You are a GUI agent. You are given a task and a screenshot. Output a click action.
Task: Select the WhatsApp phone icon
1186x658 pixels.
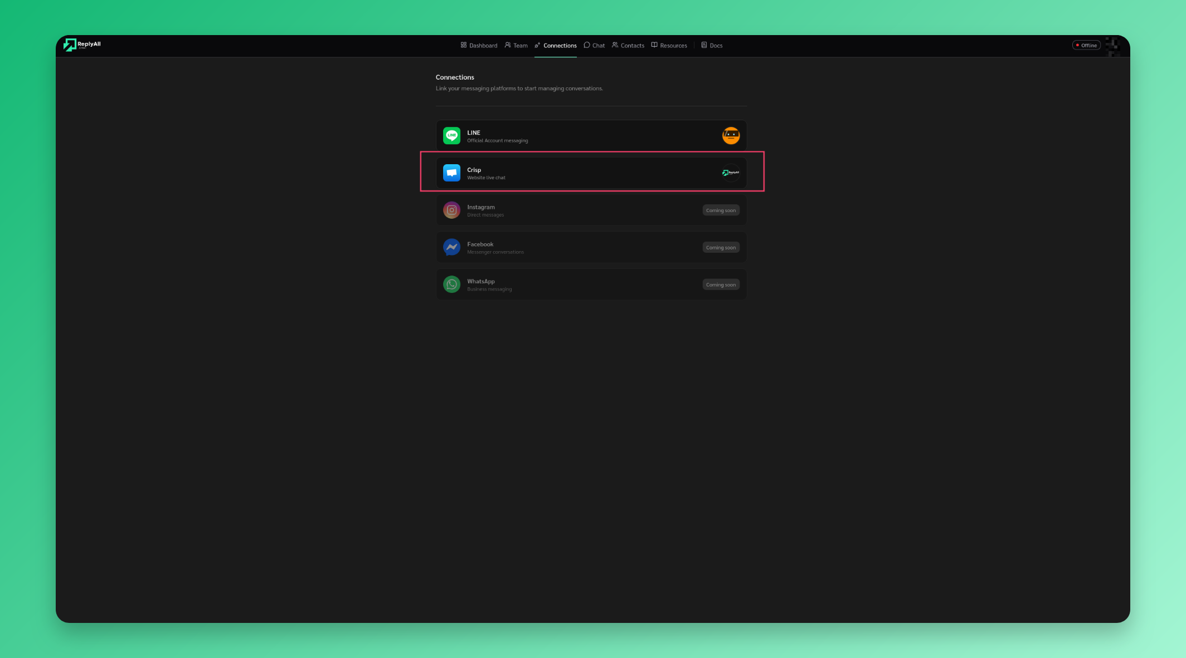[x=451, y=284]
